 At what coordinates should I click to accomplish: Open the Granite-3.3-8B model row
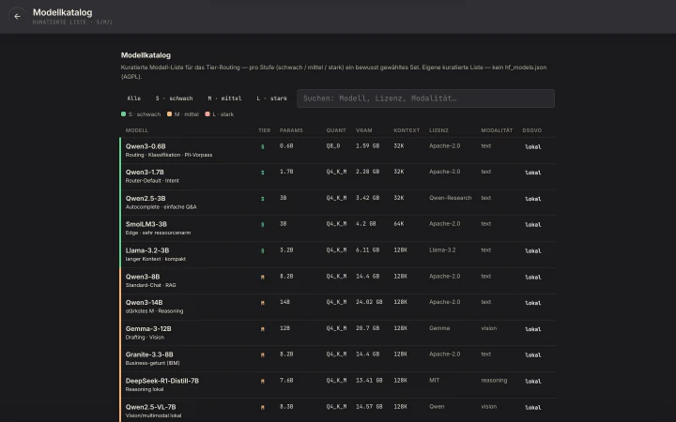tap(338, 358)
